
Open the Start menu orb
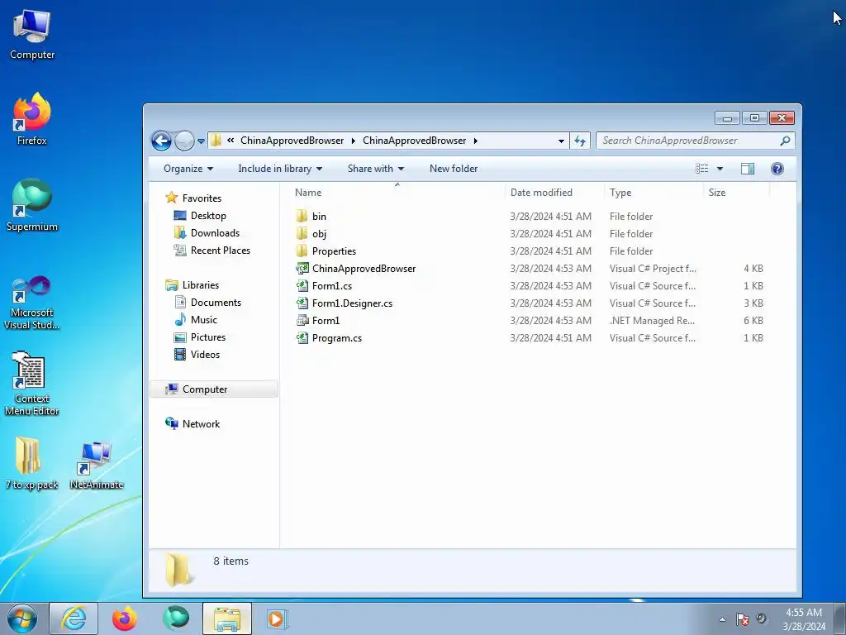(x=22, y=618)
